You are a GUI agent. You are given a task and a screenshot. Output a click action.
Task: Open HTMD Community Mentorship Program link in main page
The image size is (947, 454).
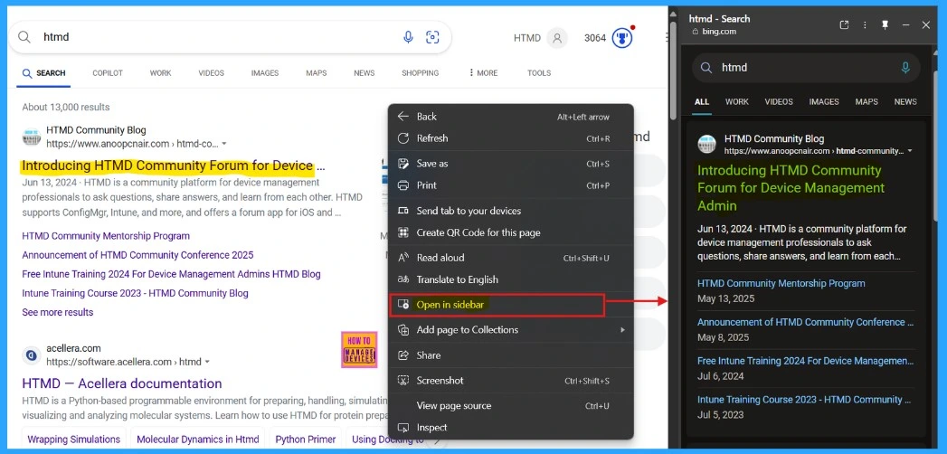(x=106, y=236)
